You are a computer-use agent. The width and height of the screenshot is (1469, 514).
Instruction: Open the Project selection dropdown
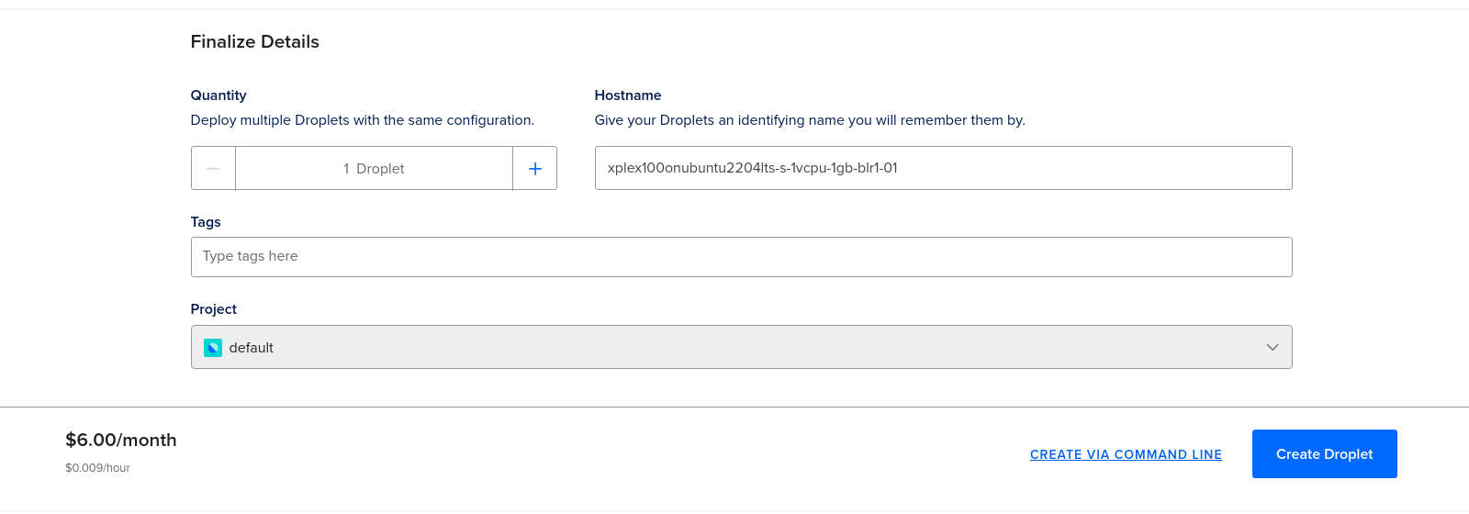[742, 347]
